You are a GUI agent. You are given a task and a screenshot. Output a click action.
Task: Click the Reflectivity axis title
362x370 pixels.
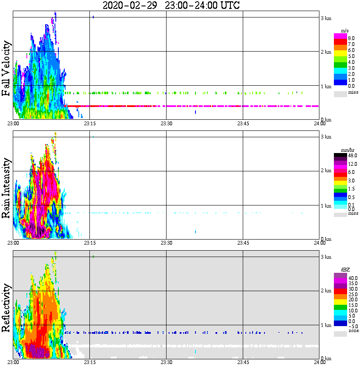click(6, 308)
